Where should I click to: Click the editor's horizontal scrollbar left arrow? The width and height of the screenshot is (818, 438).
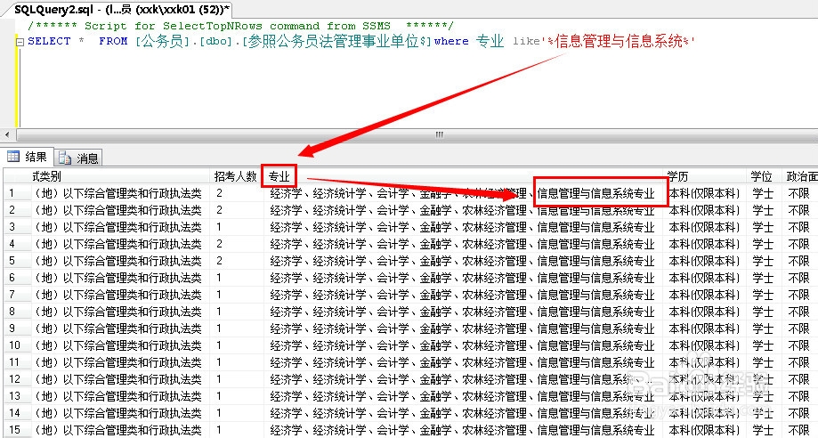(x=7, y=135)
